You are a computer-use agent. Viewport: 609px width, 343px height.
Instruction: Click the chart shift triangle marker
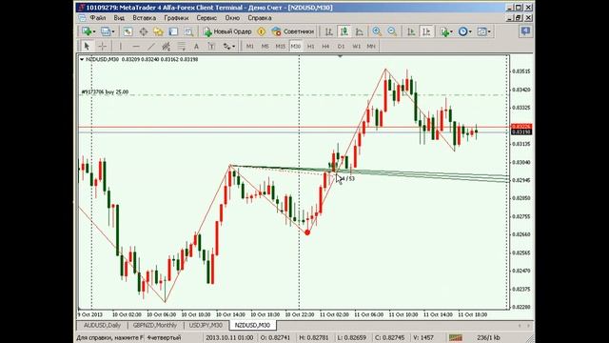[341, 56]
